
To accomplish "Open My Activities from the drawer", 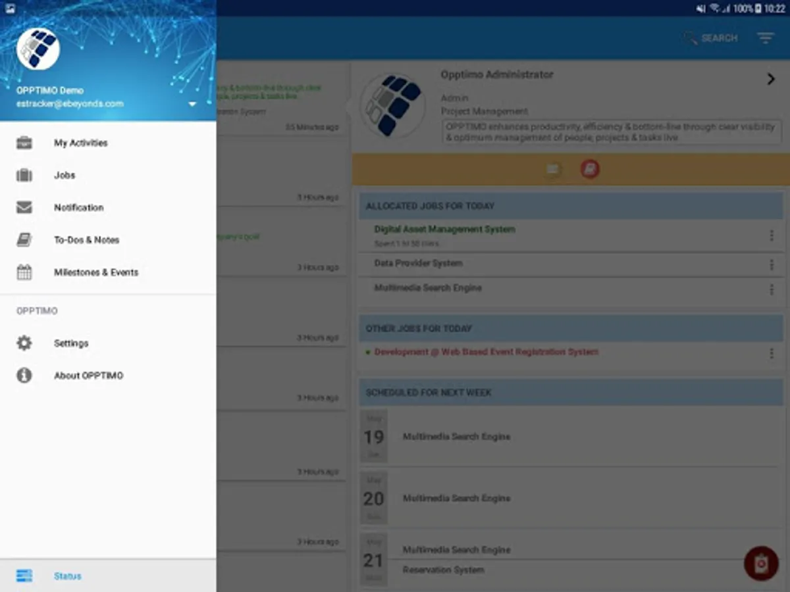I will coord(108,143).
